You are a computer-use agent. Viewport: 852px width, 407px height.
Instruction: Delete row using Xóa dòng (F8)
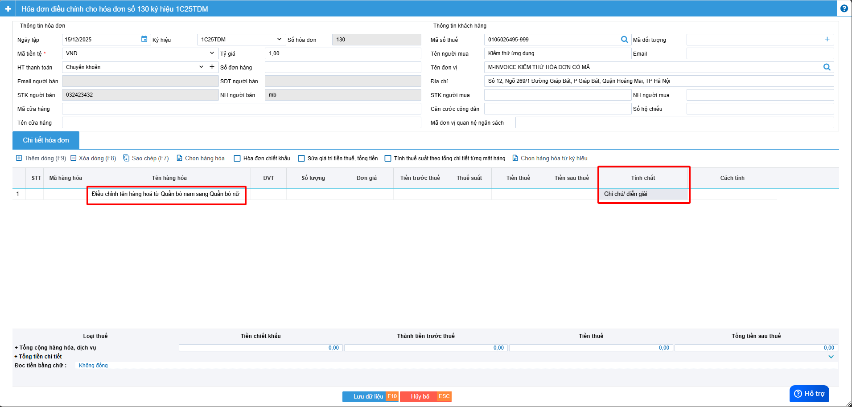click(93, 158)
